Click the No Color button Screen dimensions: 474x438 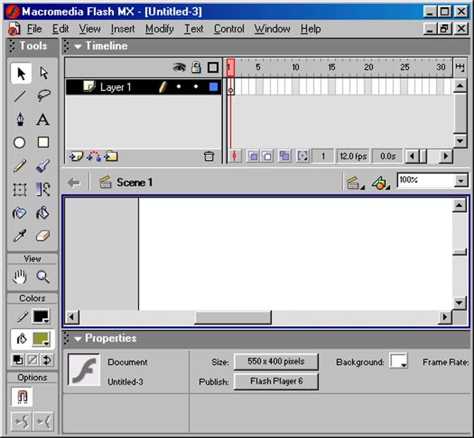(x=32, y=360)
